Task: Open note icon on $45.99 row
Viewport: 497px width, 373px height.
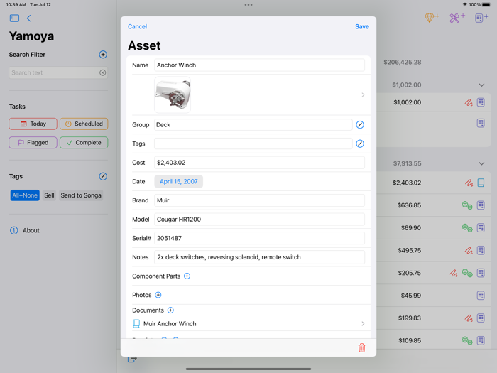Action: [481, 296]
